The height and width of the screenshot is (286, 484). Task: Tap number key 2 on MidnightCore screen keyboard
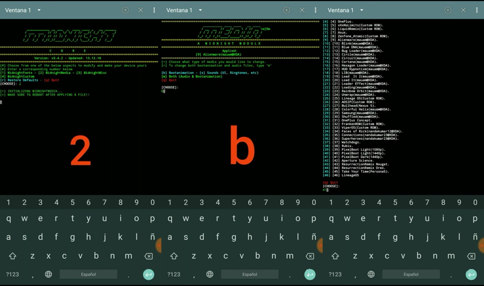click(x=25, y=203)
